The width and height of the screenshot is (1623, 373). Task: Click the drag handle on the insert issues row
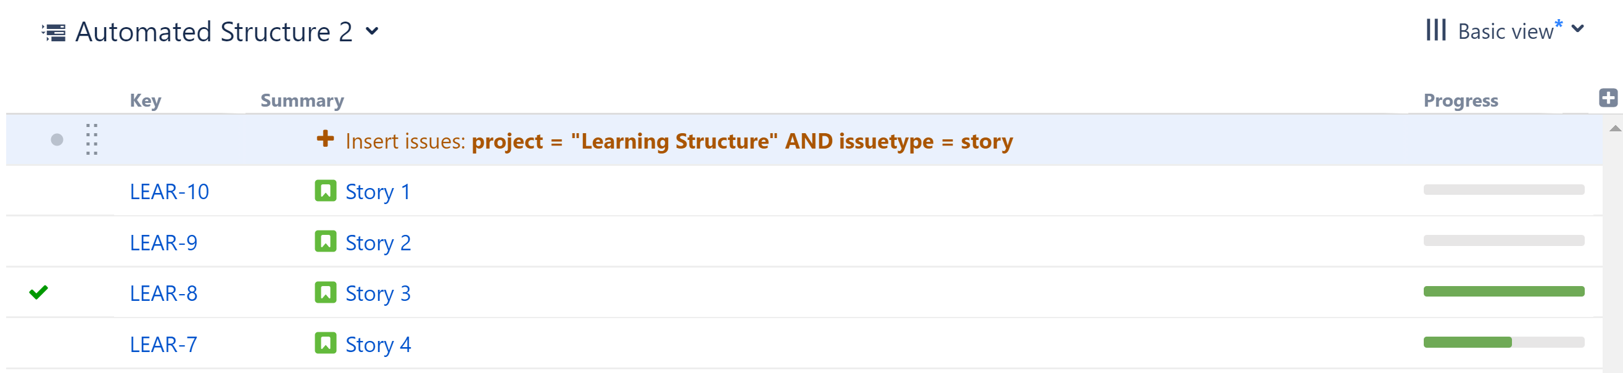93,140
